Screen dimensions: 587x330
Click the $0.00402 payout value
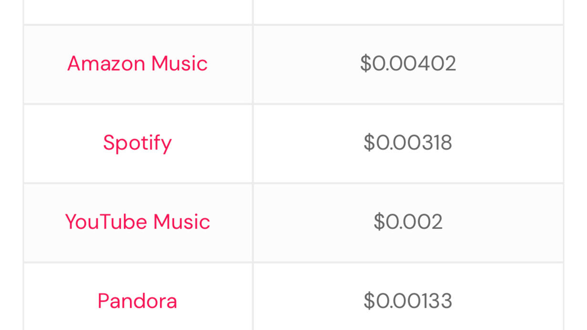[x=408, y=64]
